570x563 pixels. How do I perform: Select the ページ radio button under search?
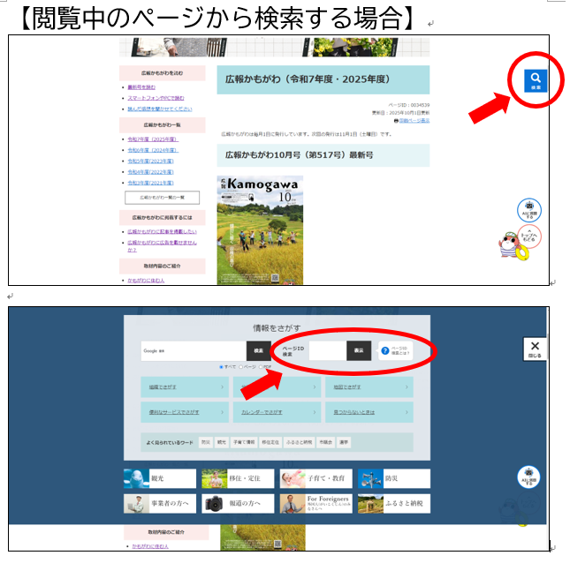pos(241,366)
